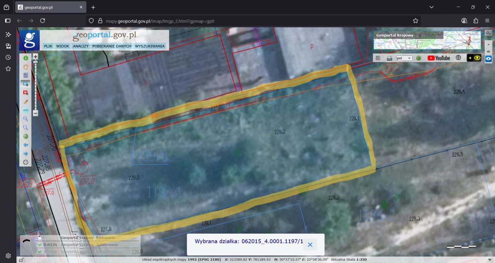
Task: Click the zoom slider plus button
Action: click(x=36, y=56)
